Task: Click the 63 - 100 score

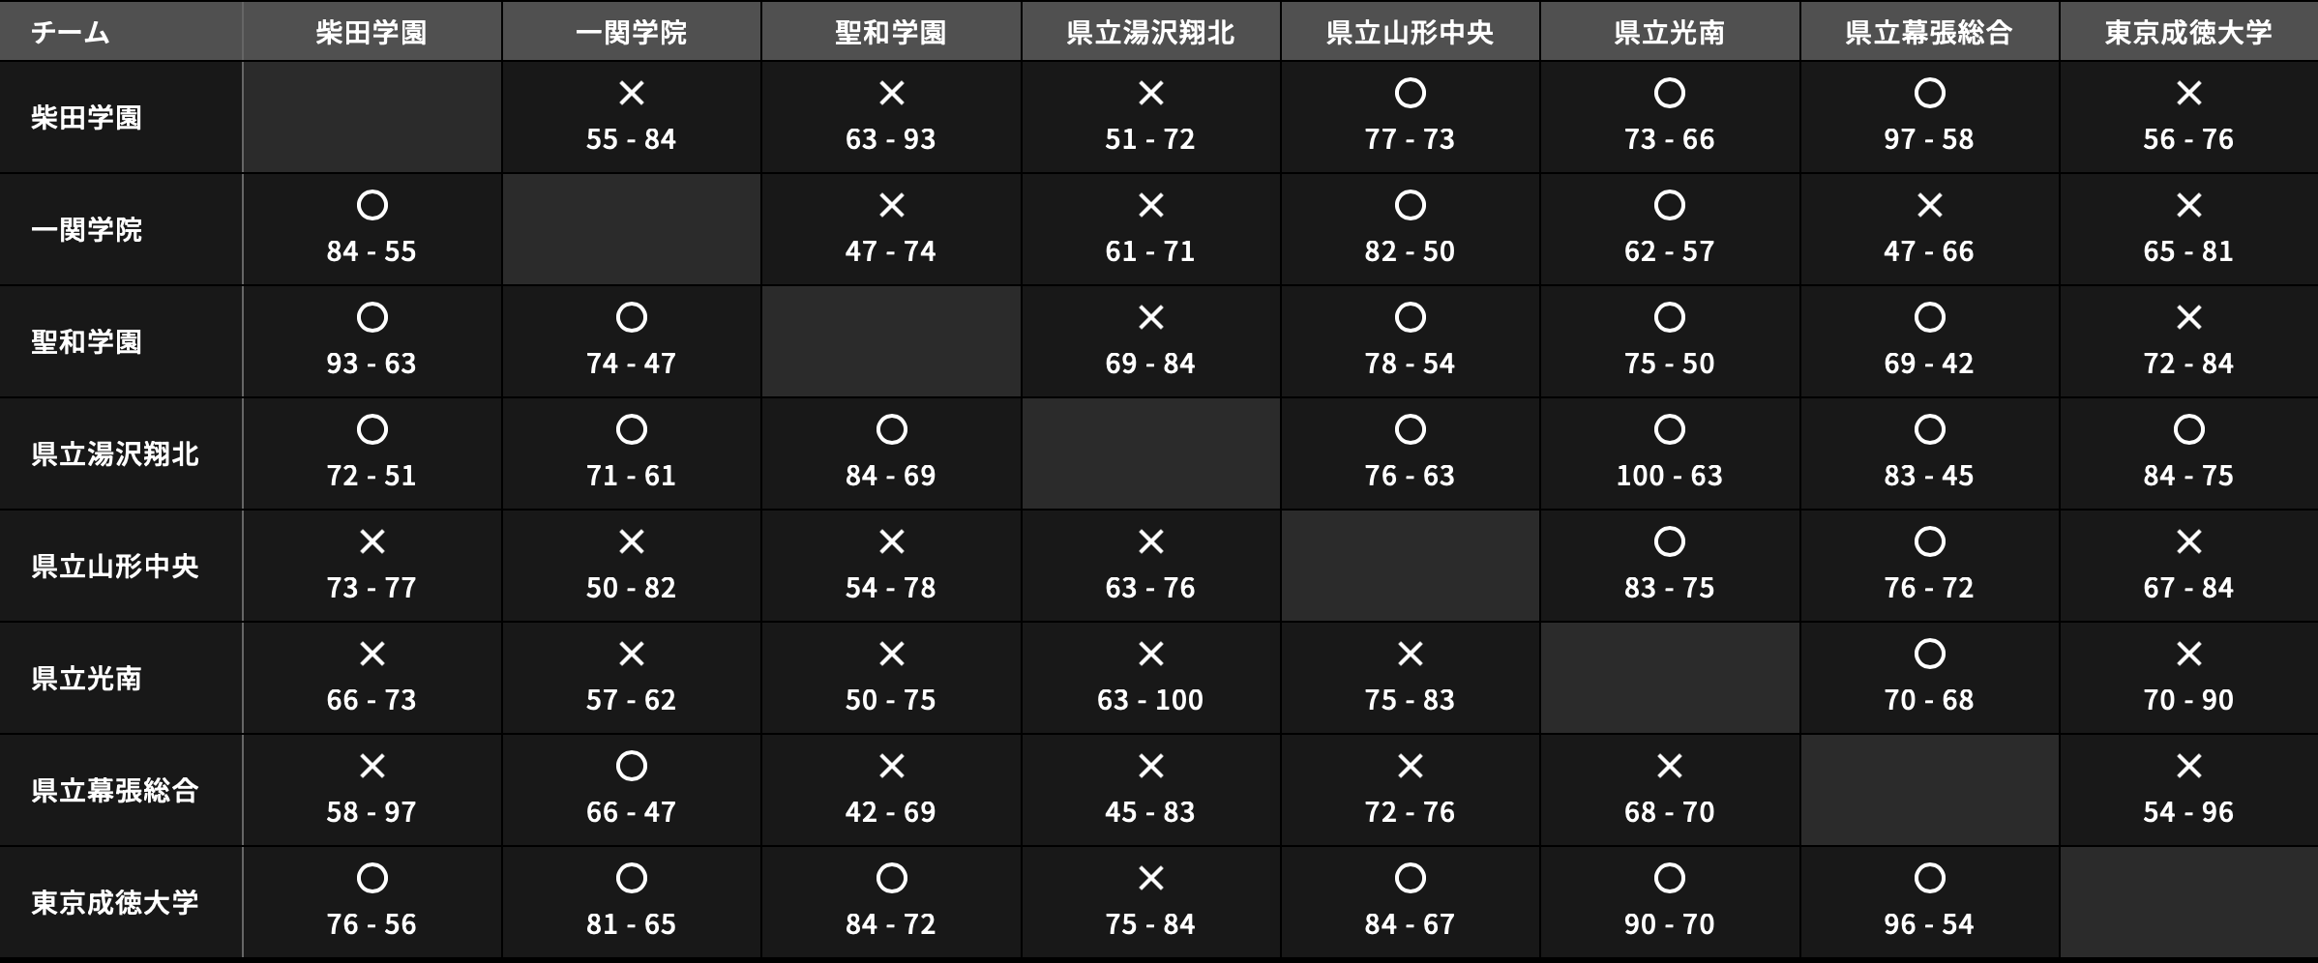Action: click(1150, 700)
